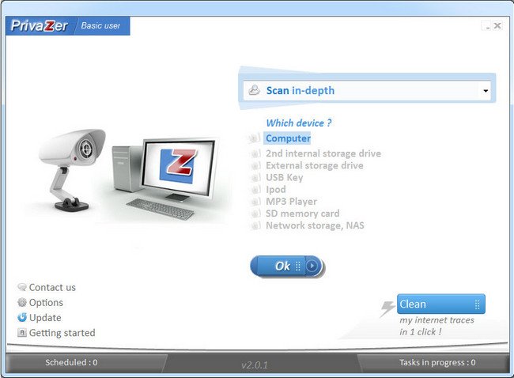Click the grip dots on Clean button

pos(478,304)
